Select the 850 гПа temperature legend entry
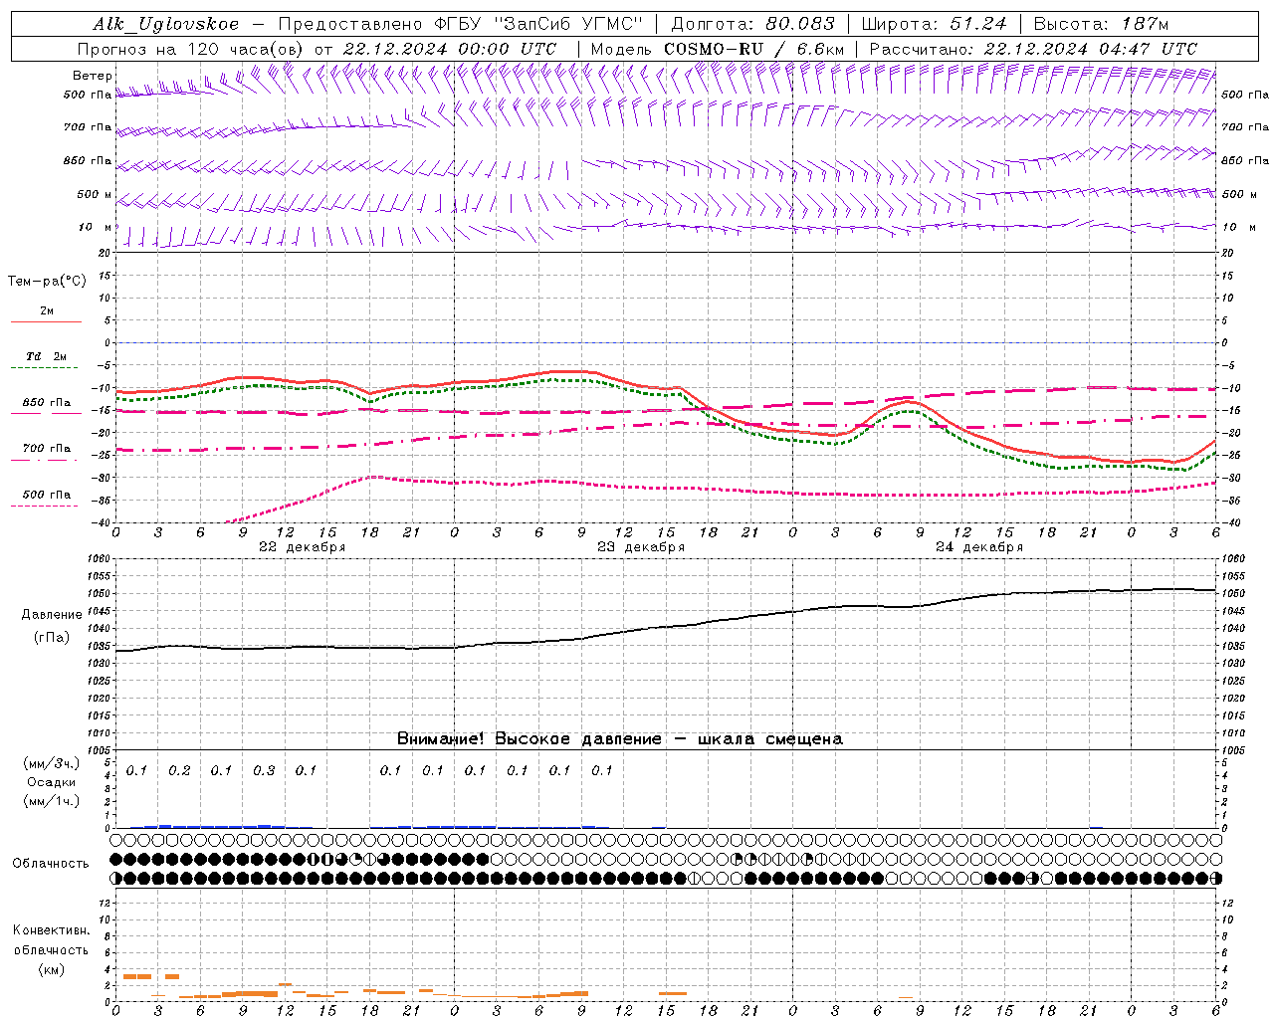The width and height of the screenshot is (1274, 1019). 46,403
